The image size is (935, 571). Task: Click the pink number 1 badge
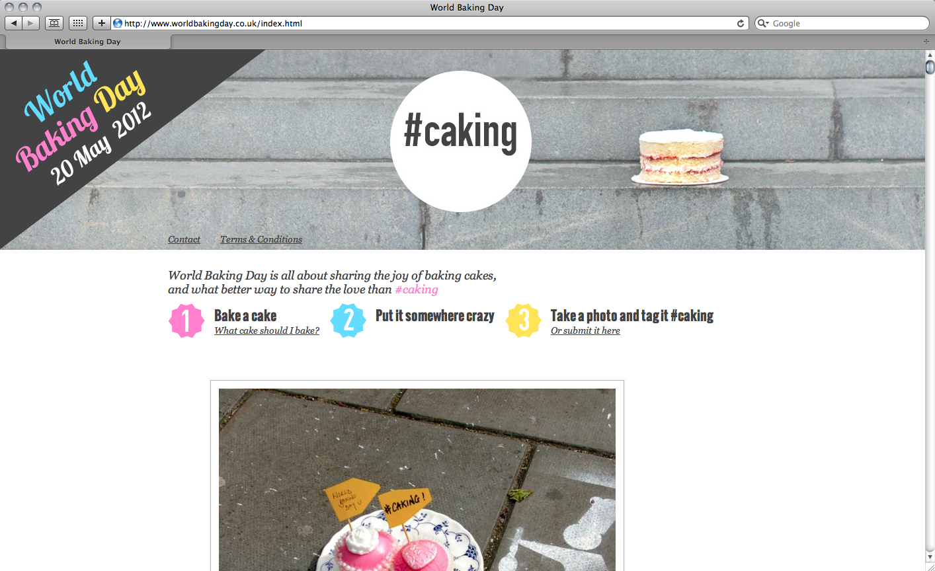click(186, 321)
